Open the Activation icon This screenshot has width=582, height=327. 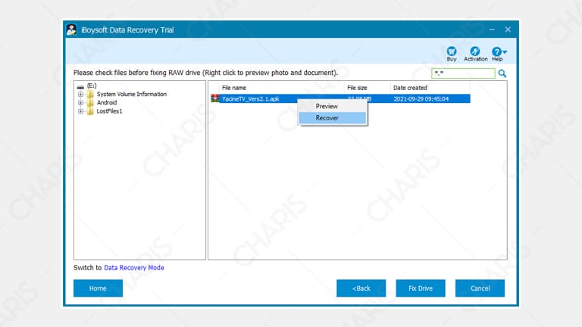[475, 51]
